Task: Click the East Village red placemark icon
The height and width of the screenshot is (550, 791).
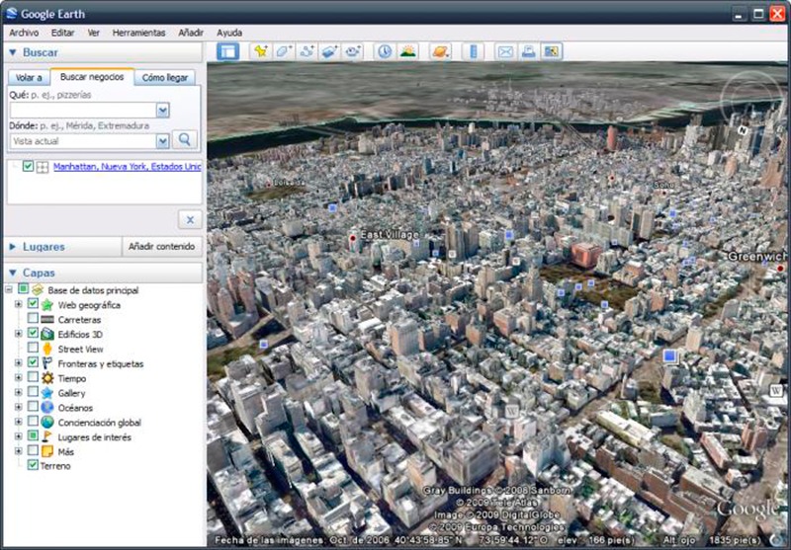Action: click(x=353, y=238)
